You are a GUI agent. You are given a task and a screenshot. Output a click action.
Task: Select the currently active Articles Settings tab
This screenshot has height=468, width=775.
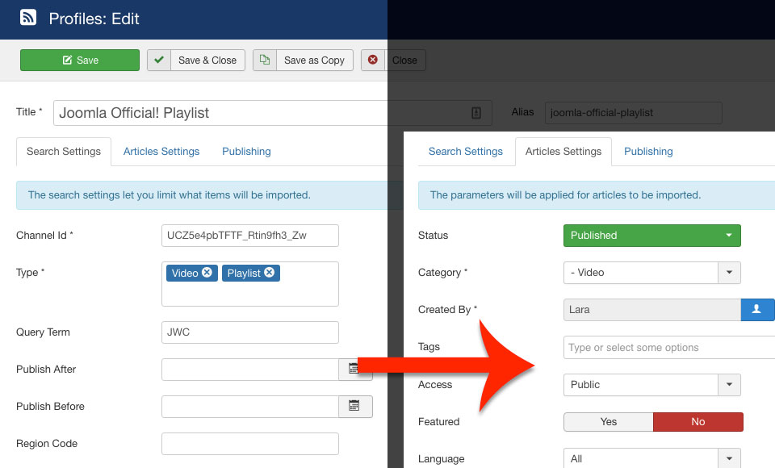tap(563, 152)
